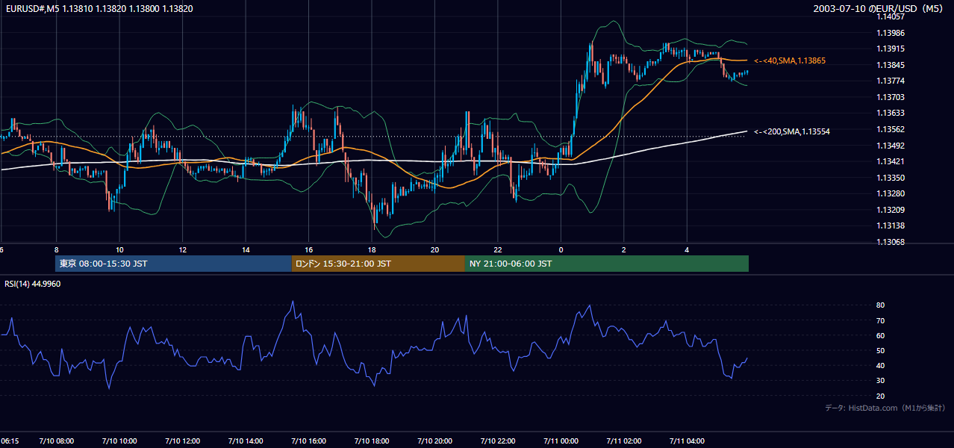
Task: Click hour marker 18 under price chart
Action: click(x=372, y=250)
